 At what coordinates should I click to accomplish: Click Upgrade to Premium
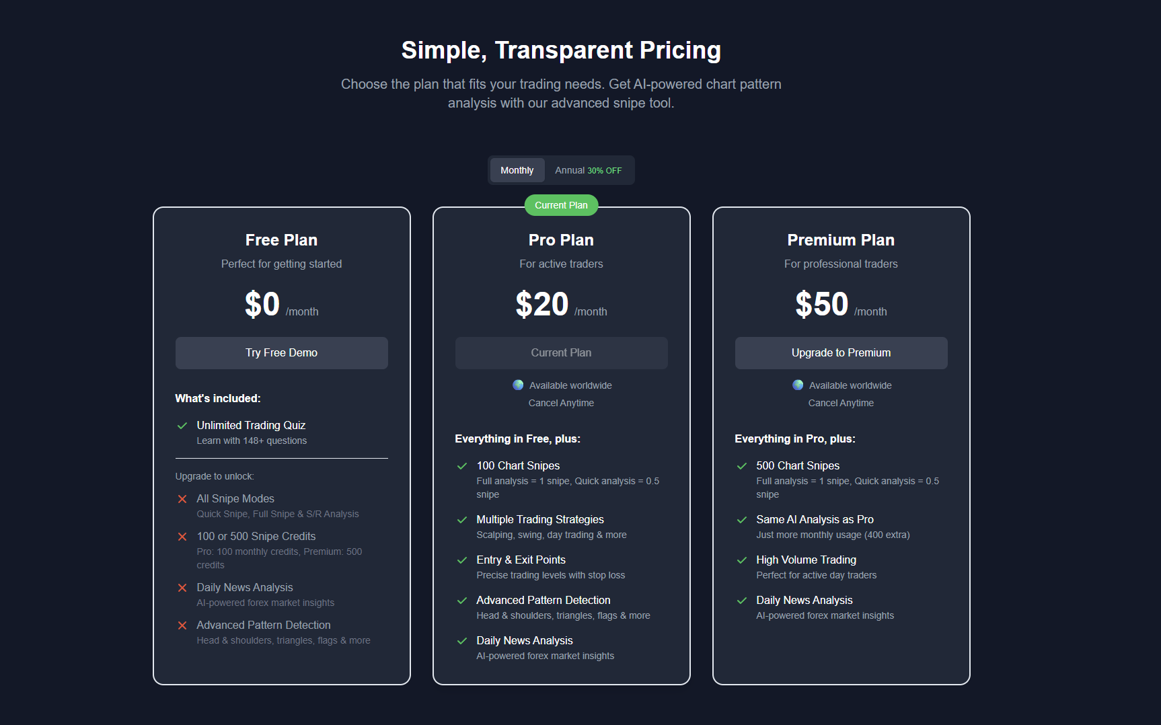point(841,352)
